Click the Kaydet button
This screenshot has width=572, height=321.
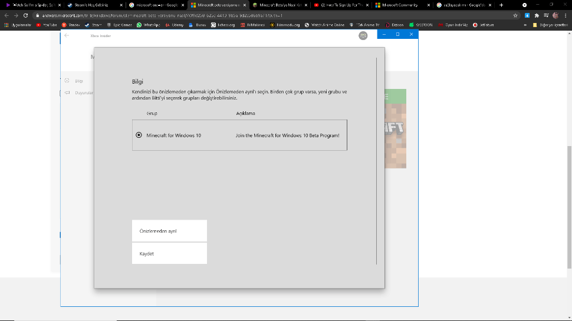click(169, 254)
